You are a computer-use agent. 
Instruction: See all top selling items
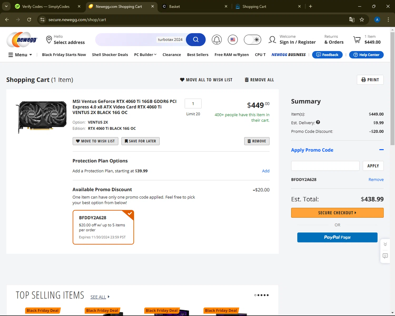point(100,297)
